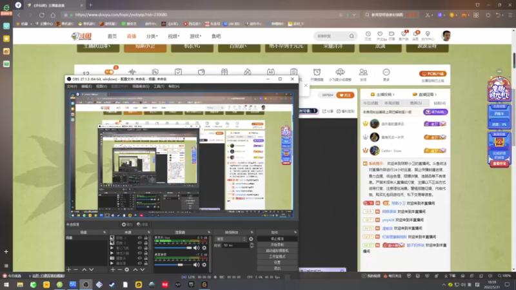Adjust 桌面音频 volume slider
The image size is (516, 290).
pos(173,265)
